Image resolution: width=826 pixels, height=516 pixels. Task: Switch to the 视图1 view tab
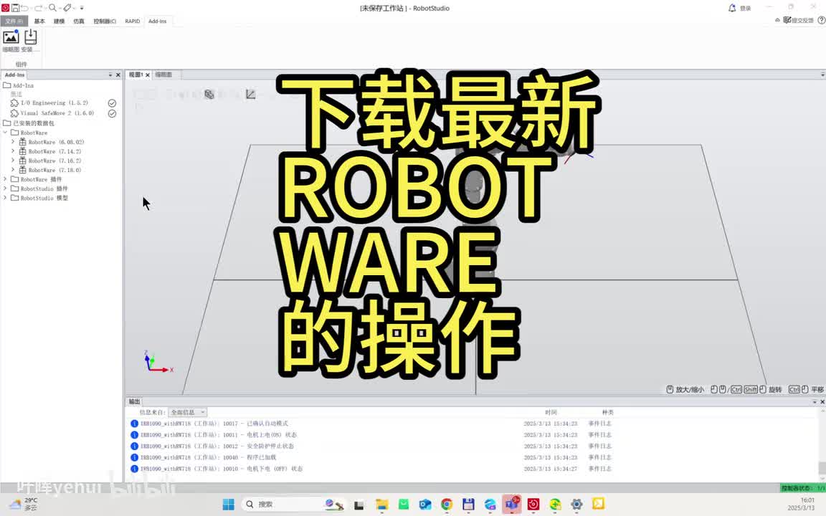pyautogui.click(x=136, y=75)
